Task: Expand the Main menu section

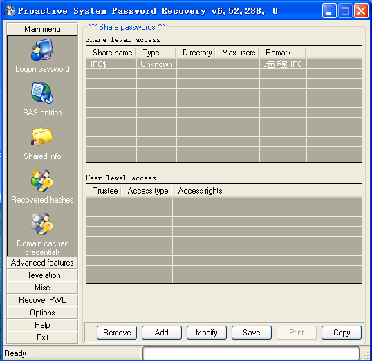Action: coord(42,29)
